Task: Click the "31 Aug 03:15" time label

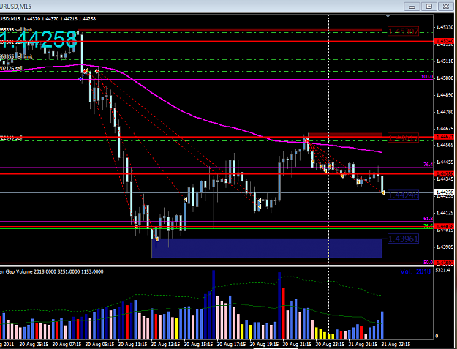Action: pos(396,345)
